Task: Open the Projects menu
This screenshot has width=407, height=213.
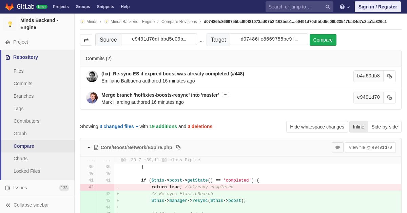Action: [61, 7]
